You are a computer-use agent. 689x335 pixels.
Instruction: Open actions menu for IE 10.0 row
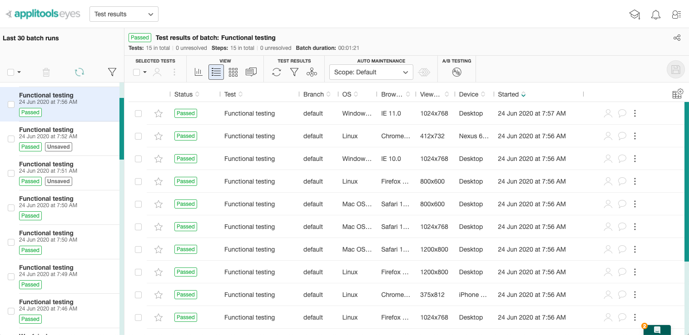(x=635, y=159)
